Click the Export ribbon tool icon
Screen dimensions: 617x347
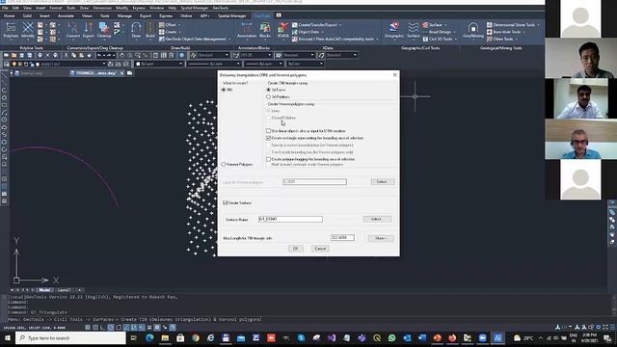click(x=89, y=30)
